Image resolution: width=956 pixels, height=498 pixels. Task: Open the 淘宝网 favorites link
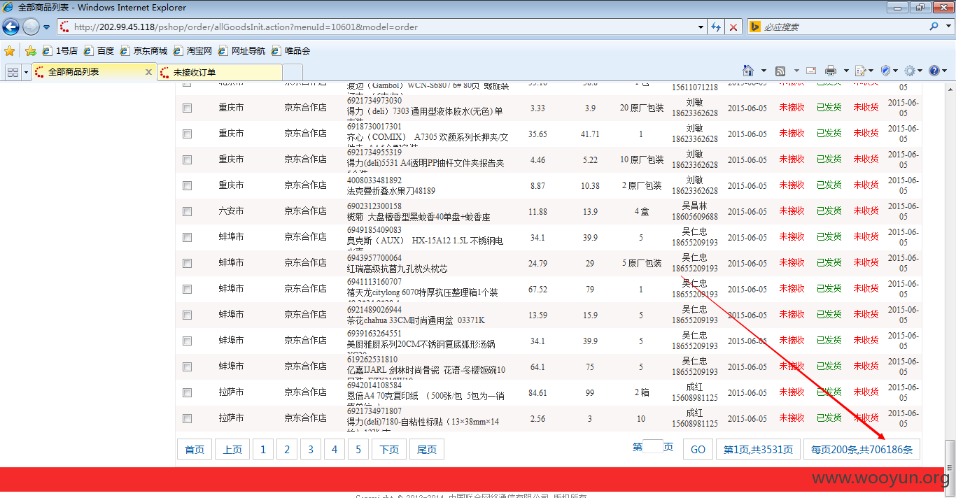(x=192, y=51)
